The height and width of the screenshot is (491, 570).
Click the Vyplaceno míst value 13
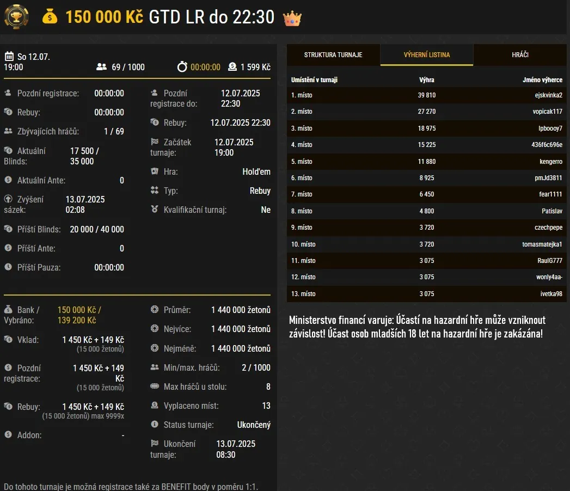pyautogui.click(x=266, y=406)
